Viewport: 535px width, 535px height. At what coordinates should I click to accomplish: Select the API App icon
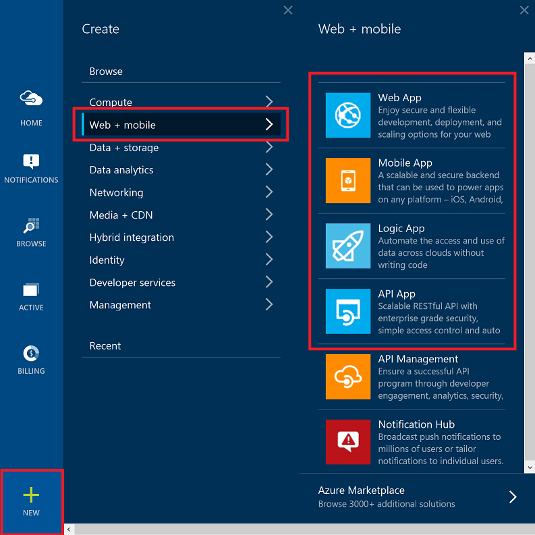348,311
